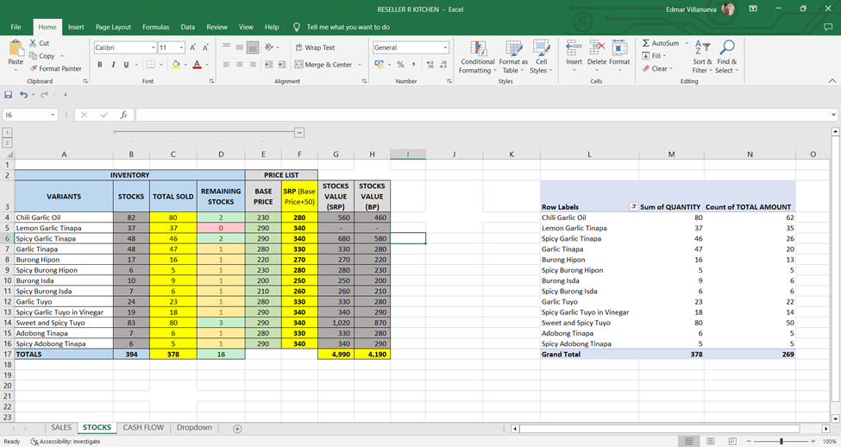
Task: Click AutoSum
Action: click(661, 43)
